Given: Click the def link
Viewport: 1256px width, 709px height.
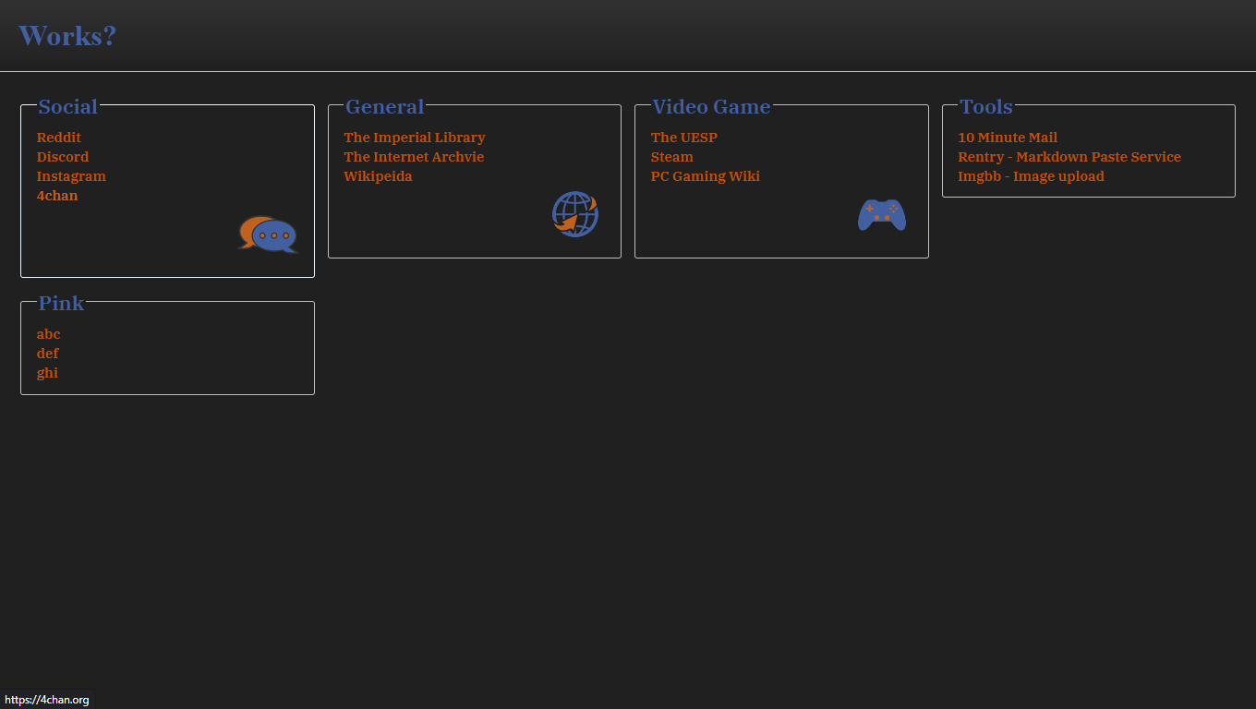Looking at the screenshot, I should pos(48,354).
